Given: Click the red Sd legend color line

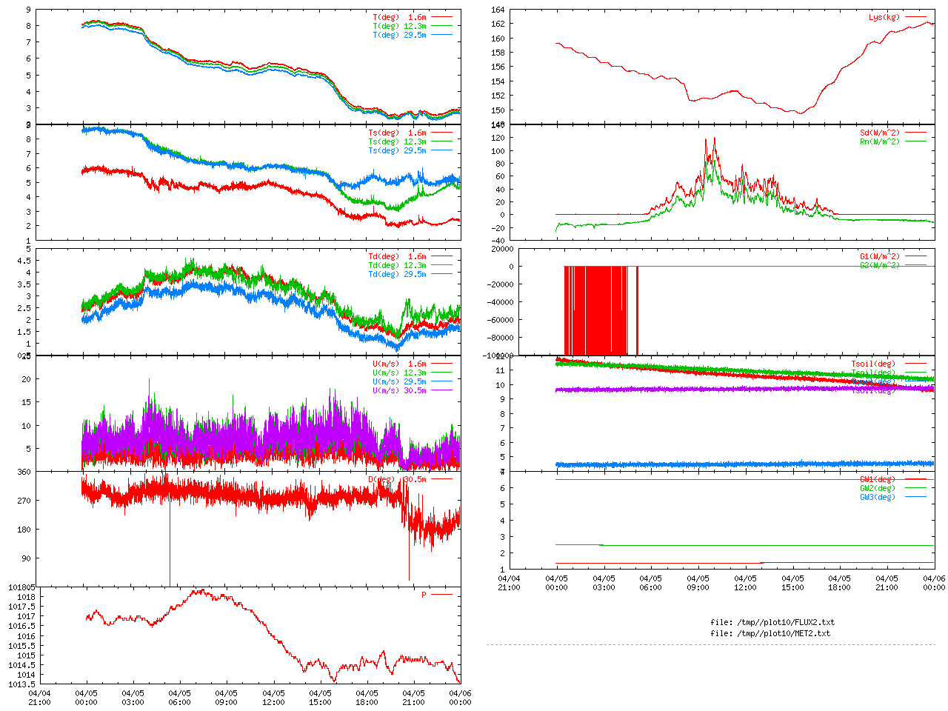Looking at the screenshot, I should (x=915, y=133).
